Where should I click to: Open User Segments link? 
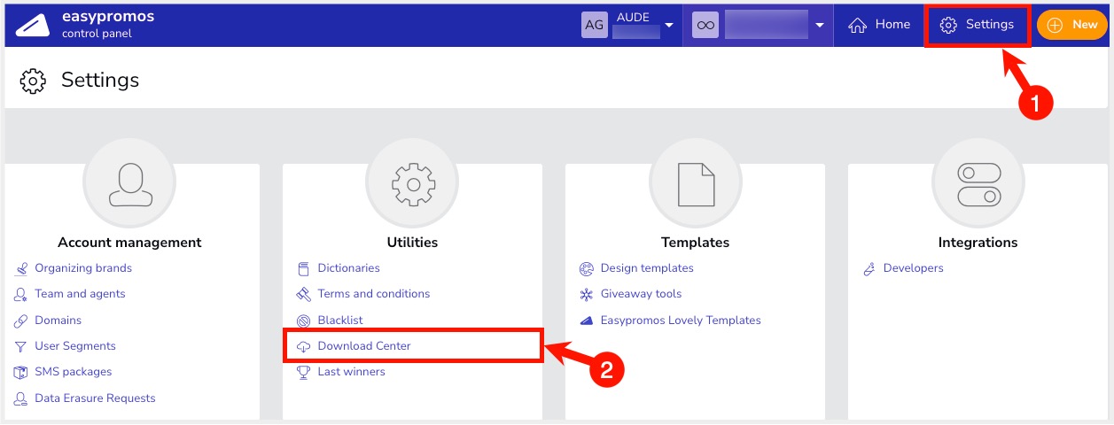tap(75, 346)
